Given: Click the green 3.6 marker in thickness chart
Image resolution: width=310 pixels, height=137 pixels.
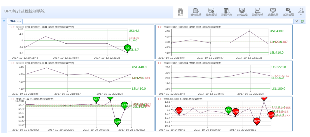Looking at the screenshot, I should [x=128, y=48].
